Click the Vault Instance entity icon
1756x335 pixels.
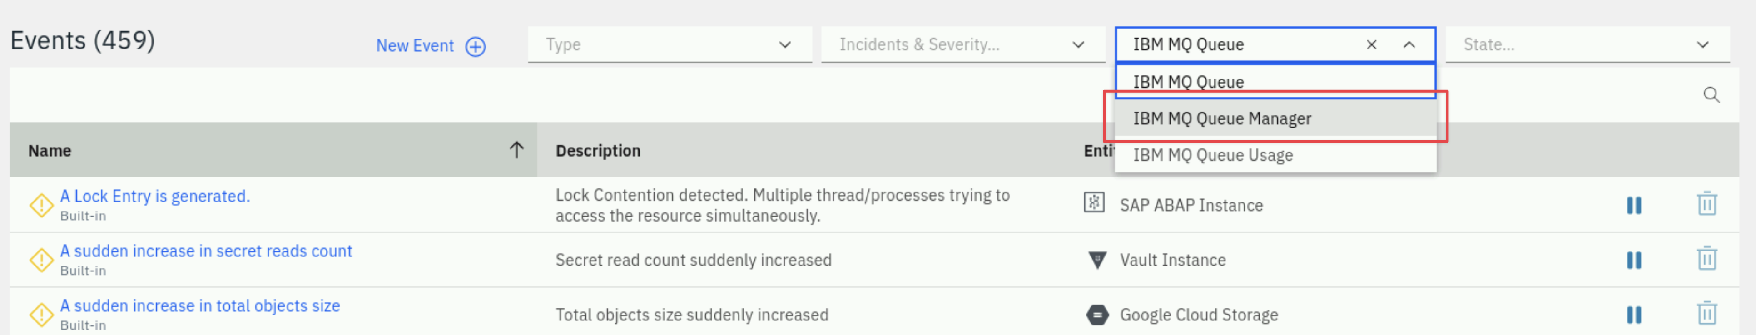[x=1097, y=260]
